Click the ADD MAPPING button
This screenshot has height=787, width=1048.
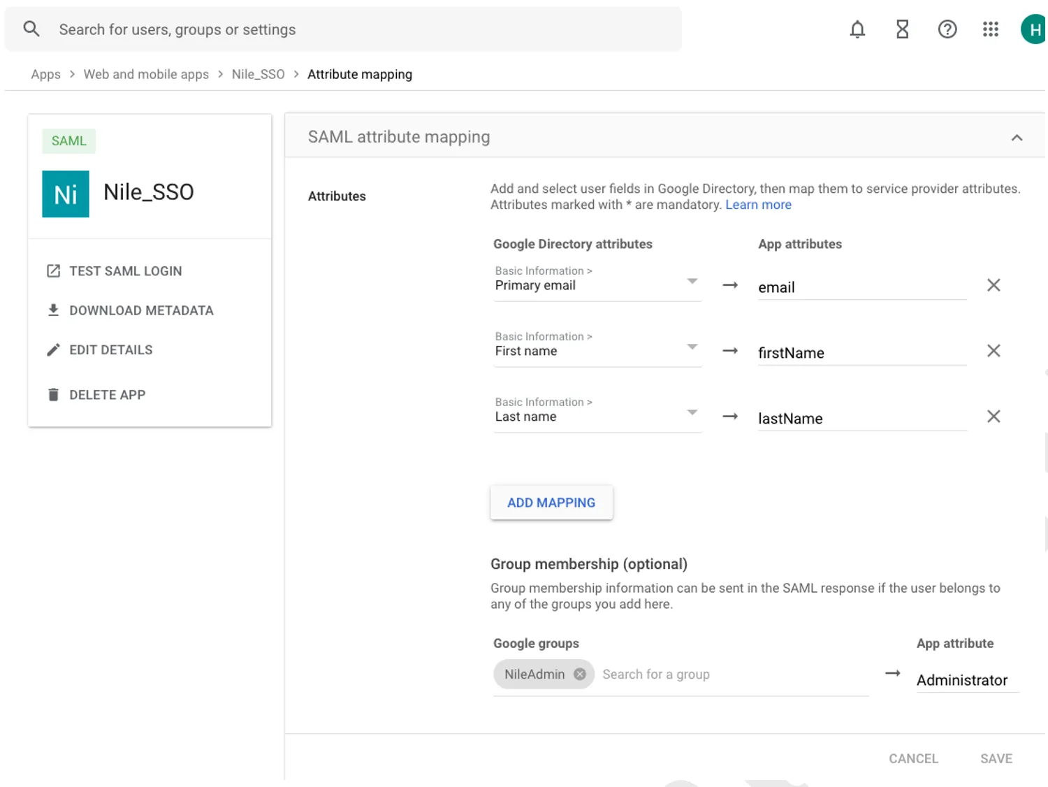pyautogui.click(x=551, y=503)
